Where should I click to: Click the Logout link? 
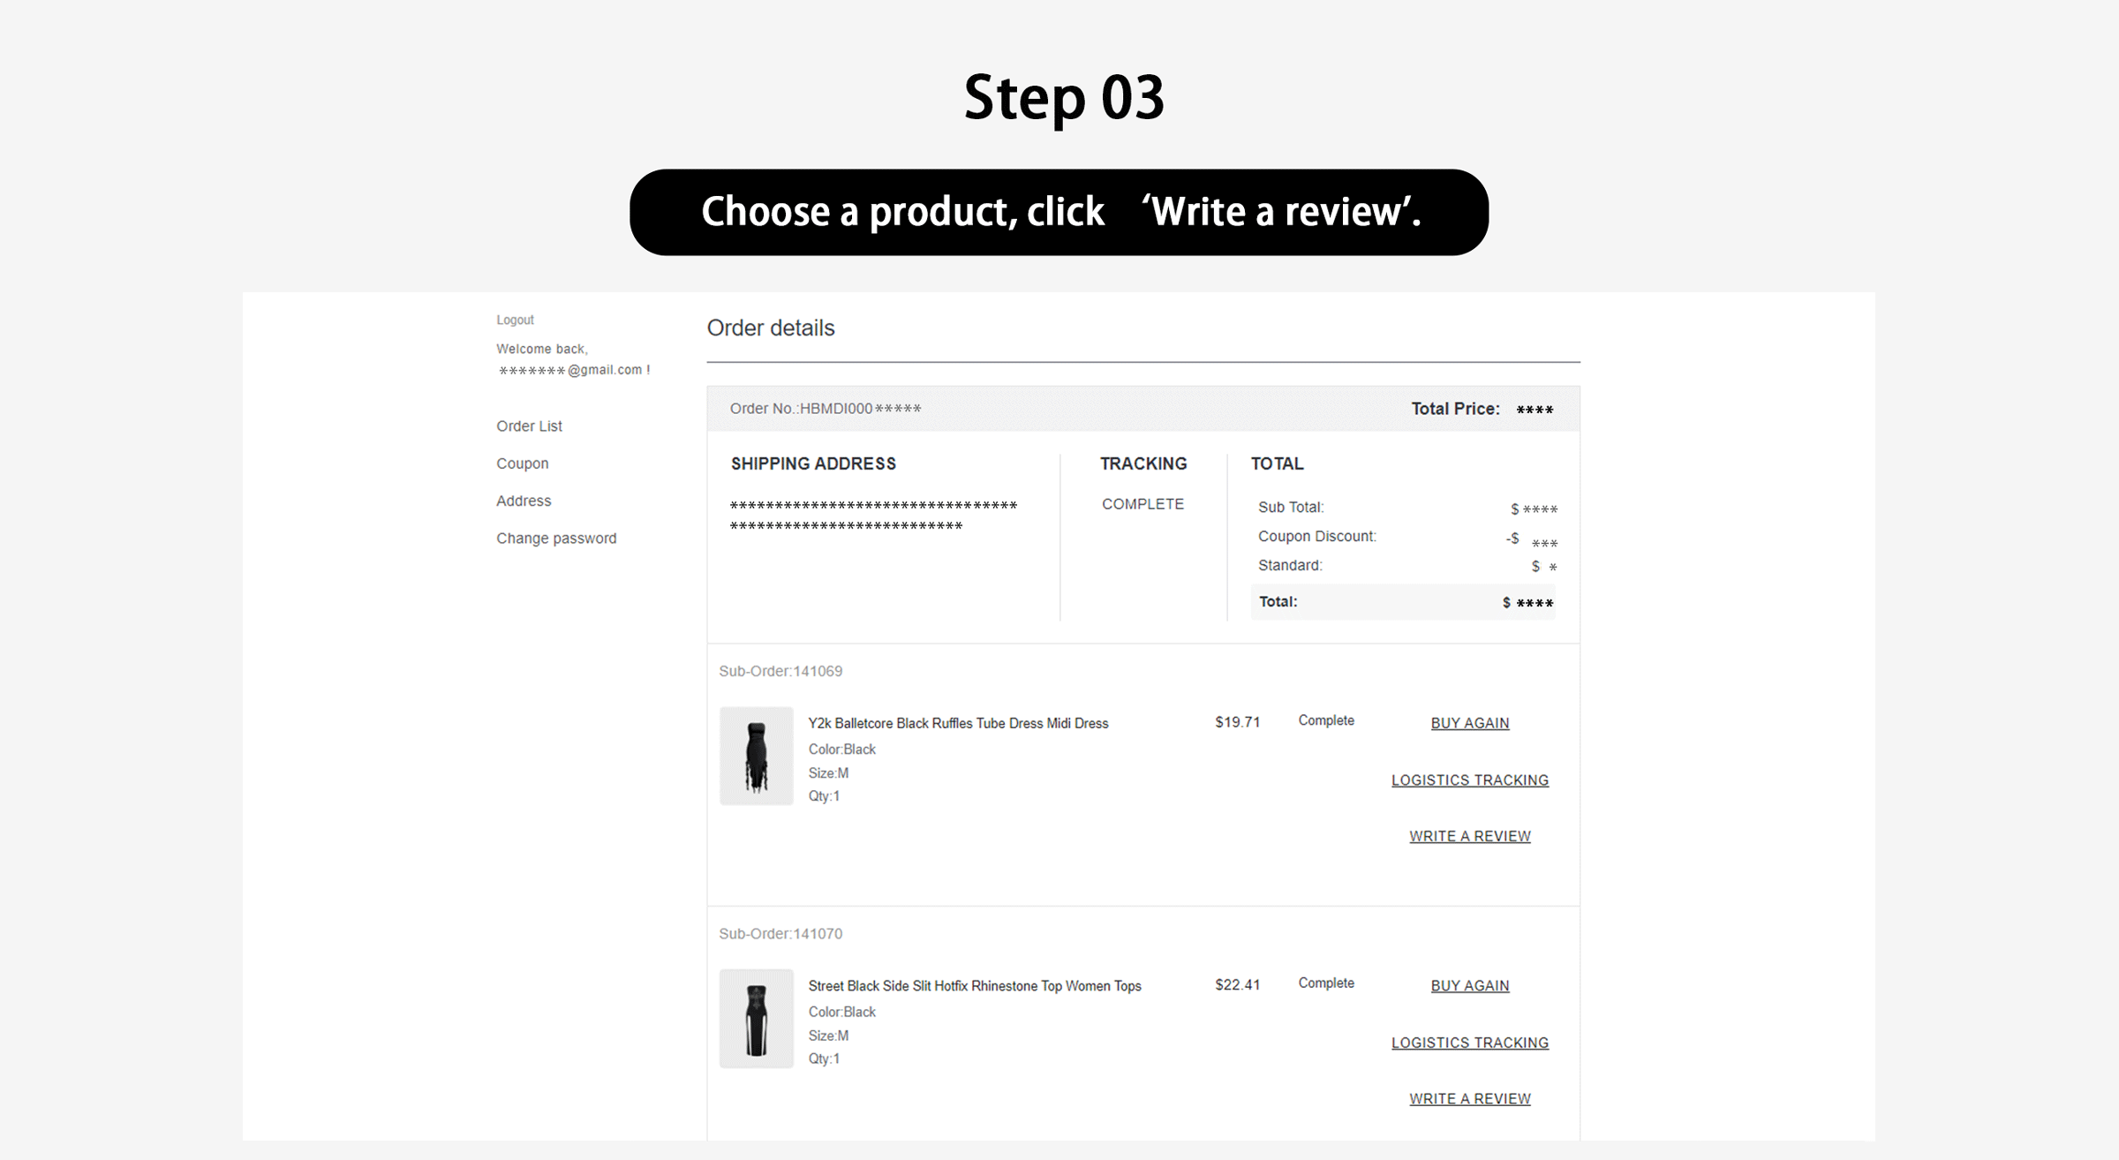coord(515,320)
